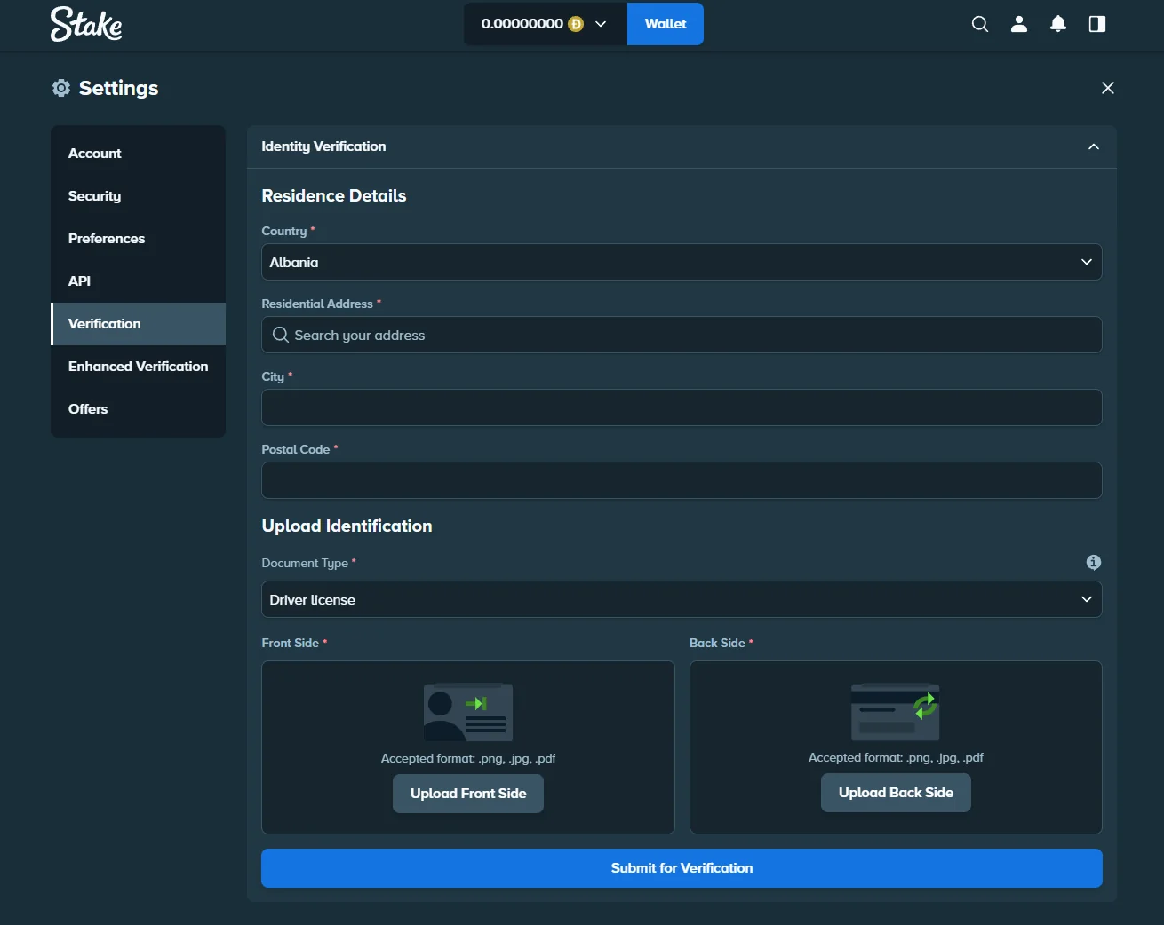This screenshot has height=925, width=1164.
Task: Open the Enhanced Verification tab
Action: pos(138,367)
